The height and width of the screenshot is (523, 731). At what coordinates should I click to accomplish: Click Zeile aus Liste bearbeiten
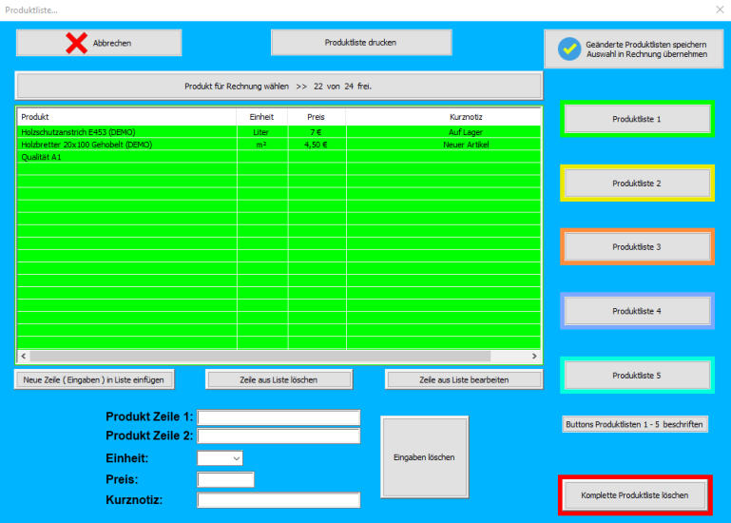pos(463,379)
